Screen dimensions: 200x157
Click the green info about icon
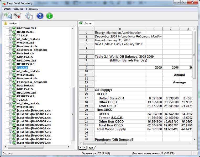tap(49, 16)
